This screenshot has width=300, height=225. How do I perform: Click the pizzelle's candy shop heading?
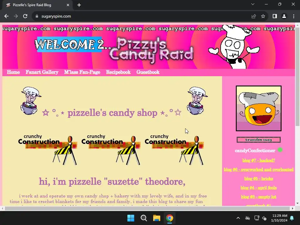(112, 113)
